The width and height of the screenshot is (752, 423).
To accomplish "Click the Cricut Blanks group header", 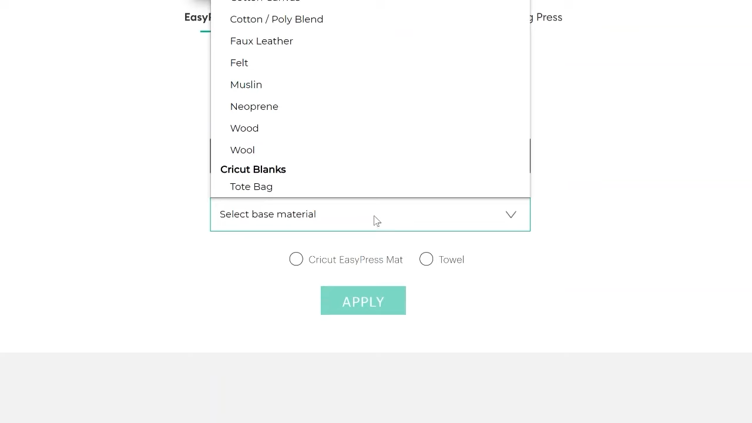I will click(x=253, y=170).
